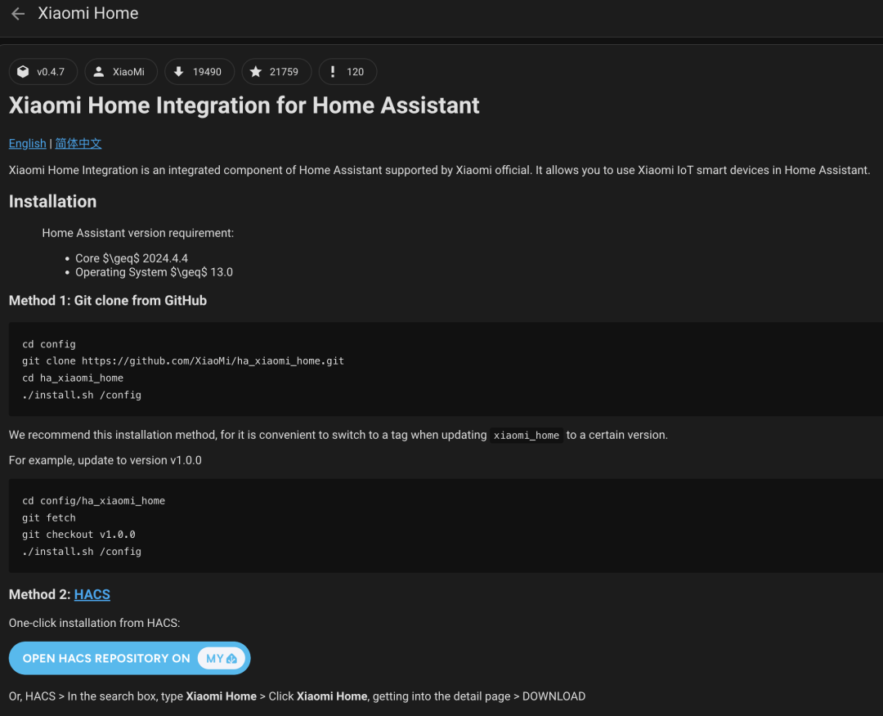Click the XiaoMi author label
This screenshot has height=716, width=883.
(x=128, y=72)
